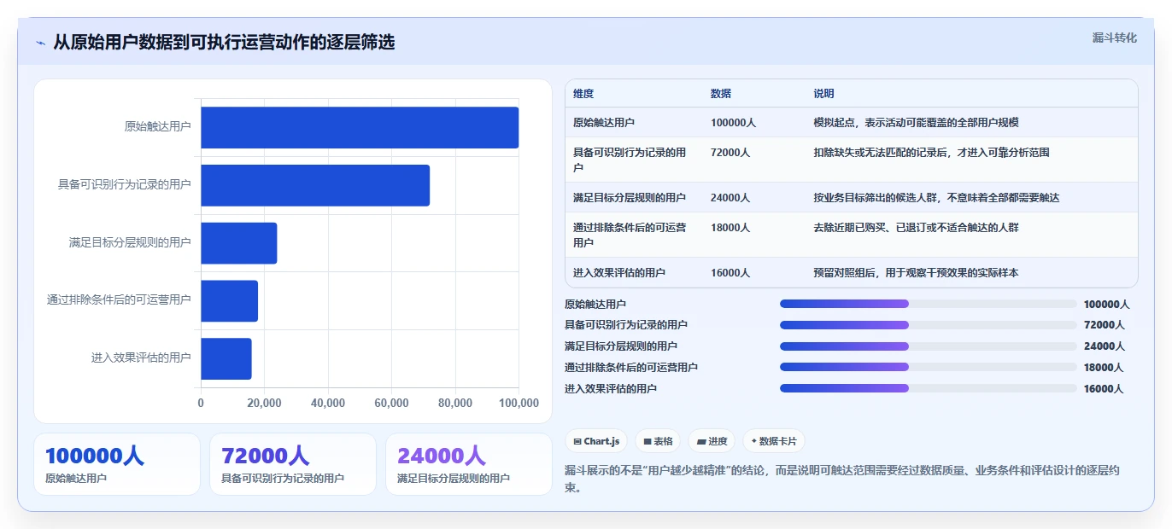Click the 满足目标分层规则的用户 progress bar
Viewport: 1172px width, 529px height.
point(929,346)
